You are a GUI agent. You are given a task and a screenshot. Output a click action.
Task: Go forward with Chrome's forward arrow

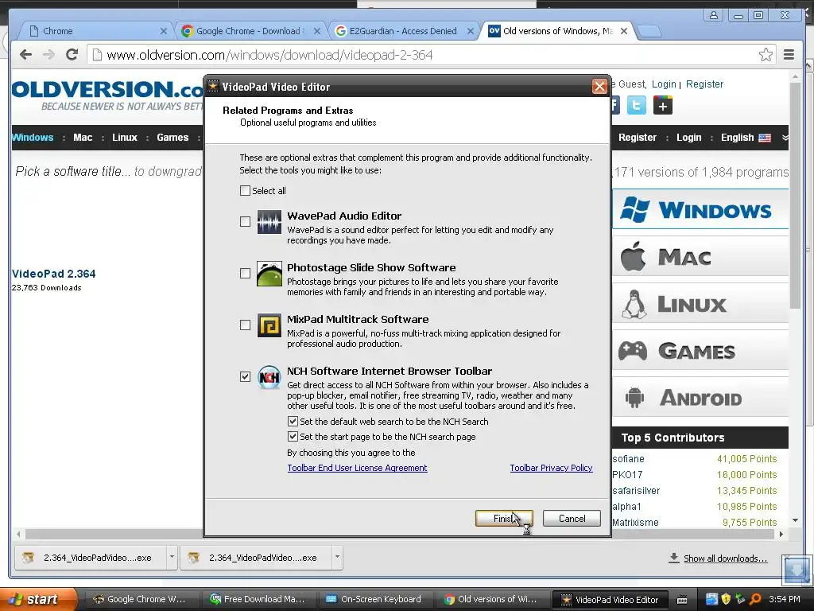click(48, 55)
